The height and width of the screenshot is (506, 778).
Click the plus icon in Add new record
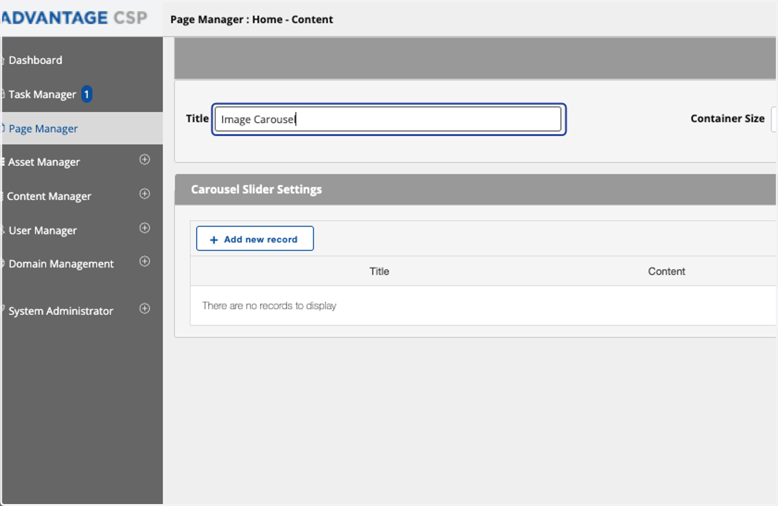[x=214, y=240]
